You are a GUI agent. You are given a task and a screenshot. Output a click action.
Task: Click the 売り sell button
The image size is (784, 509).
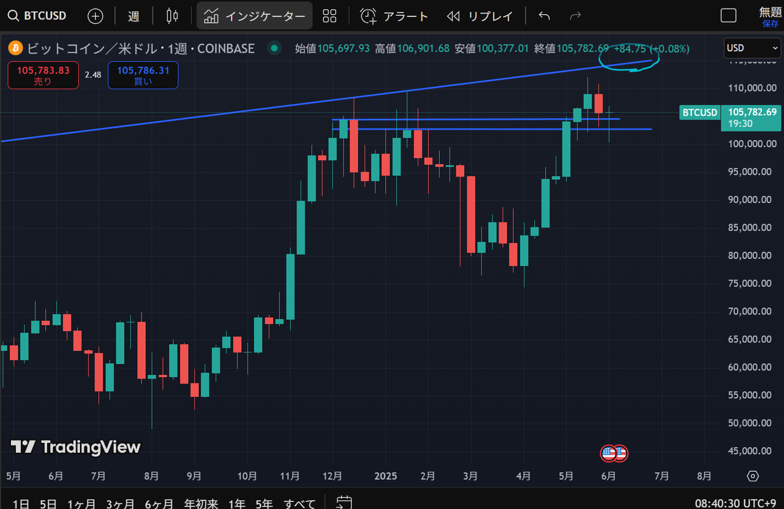point(43,75)
